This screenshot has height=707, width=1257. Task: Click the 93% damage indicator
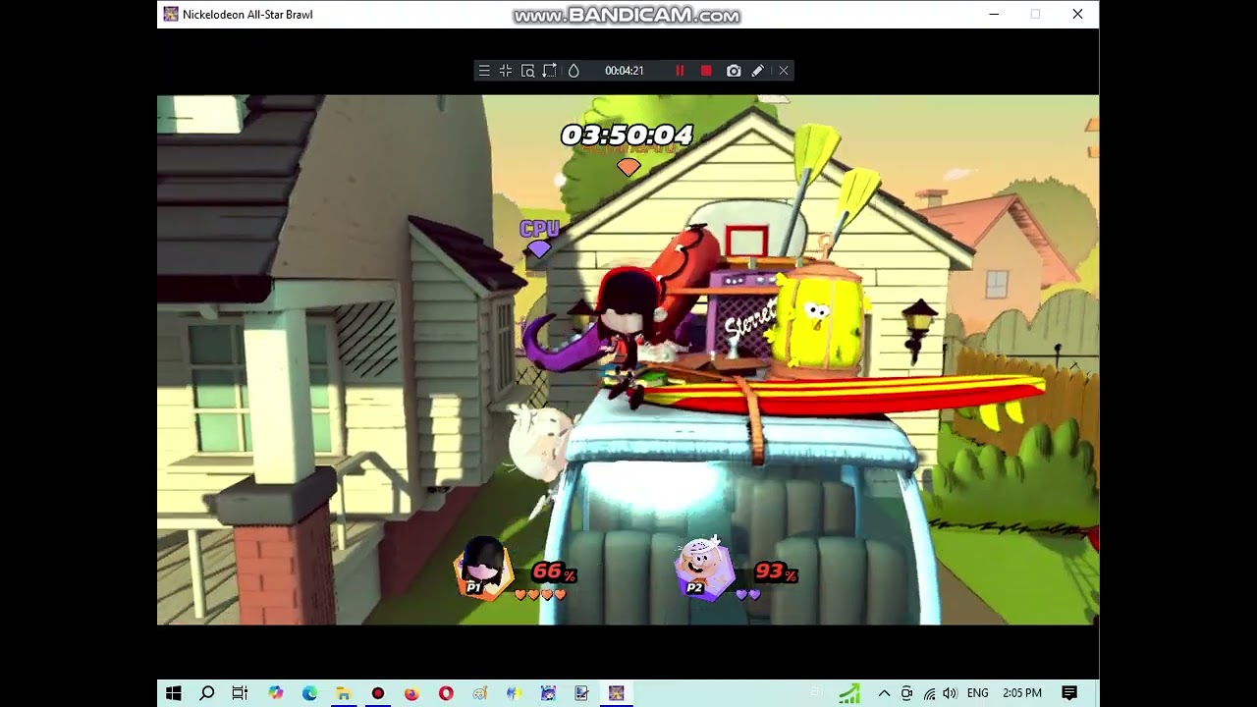776,572
